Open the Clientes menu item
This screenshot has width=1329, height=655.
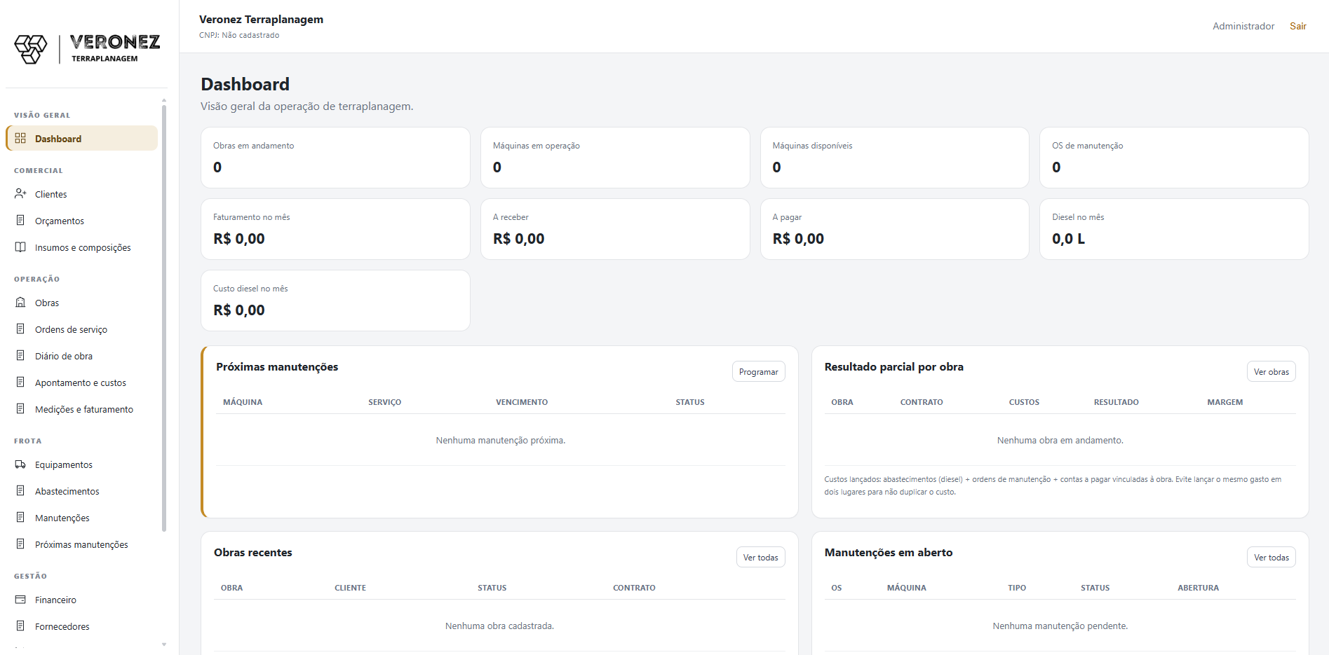(82, 194)
